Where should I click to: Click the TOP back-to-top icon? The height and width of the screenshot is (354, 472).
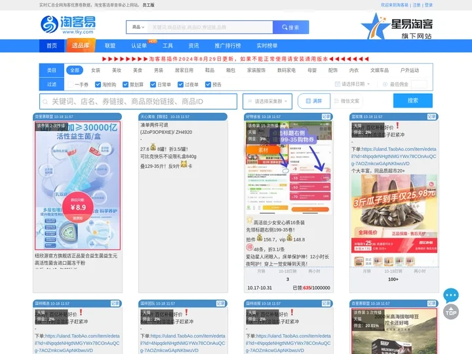(451, 312)
